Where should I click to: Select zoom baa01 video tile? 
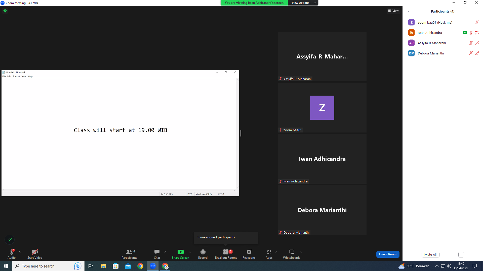click(x=322, y=108)
